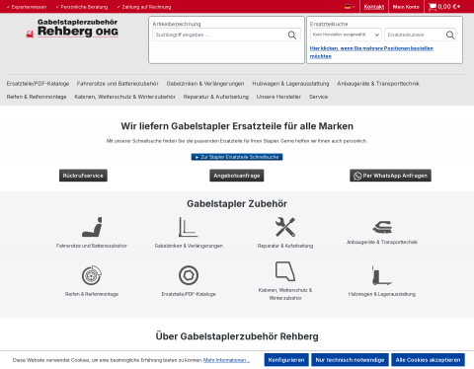Select the Anbaugeräte & Transporttechnik icon
474x369 pixels.
(382, 227)
